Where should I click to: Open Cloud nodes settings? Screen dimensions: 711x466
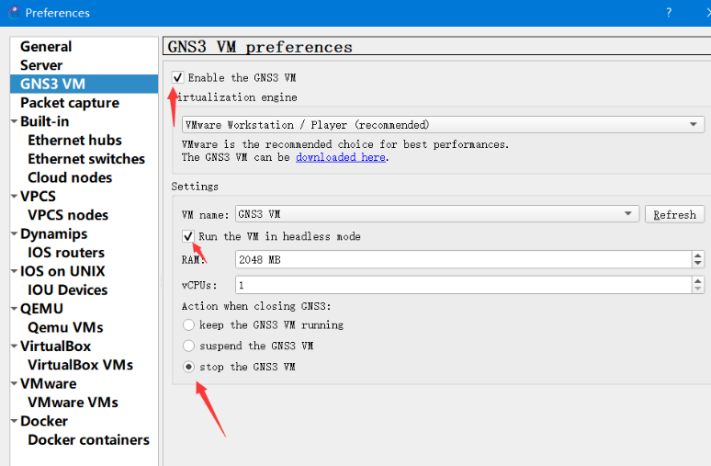point(70,177)
